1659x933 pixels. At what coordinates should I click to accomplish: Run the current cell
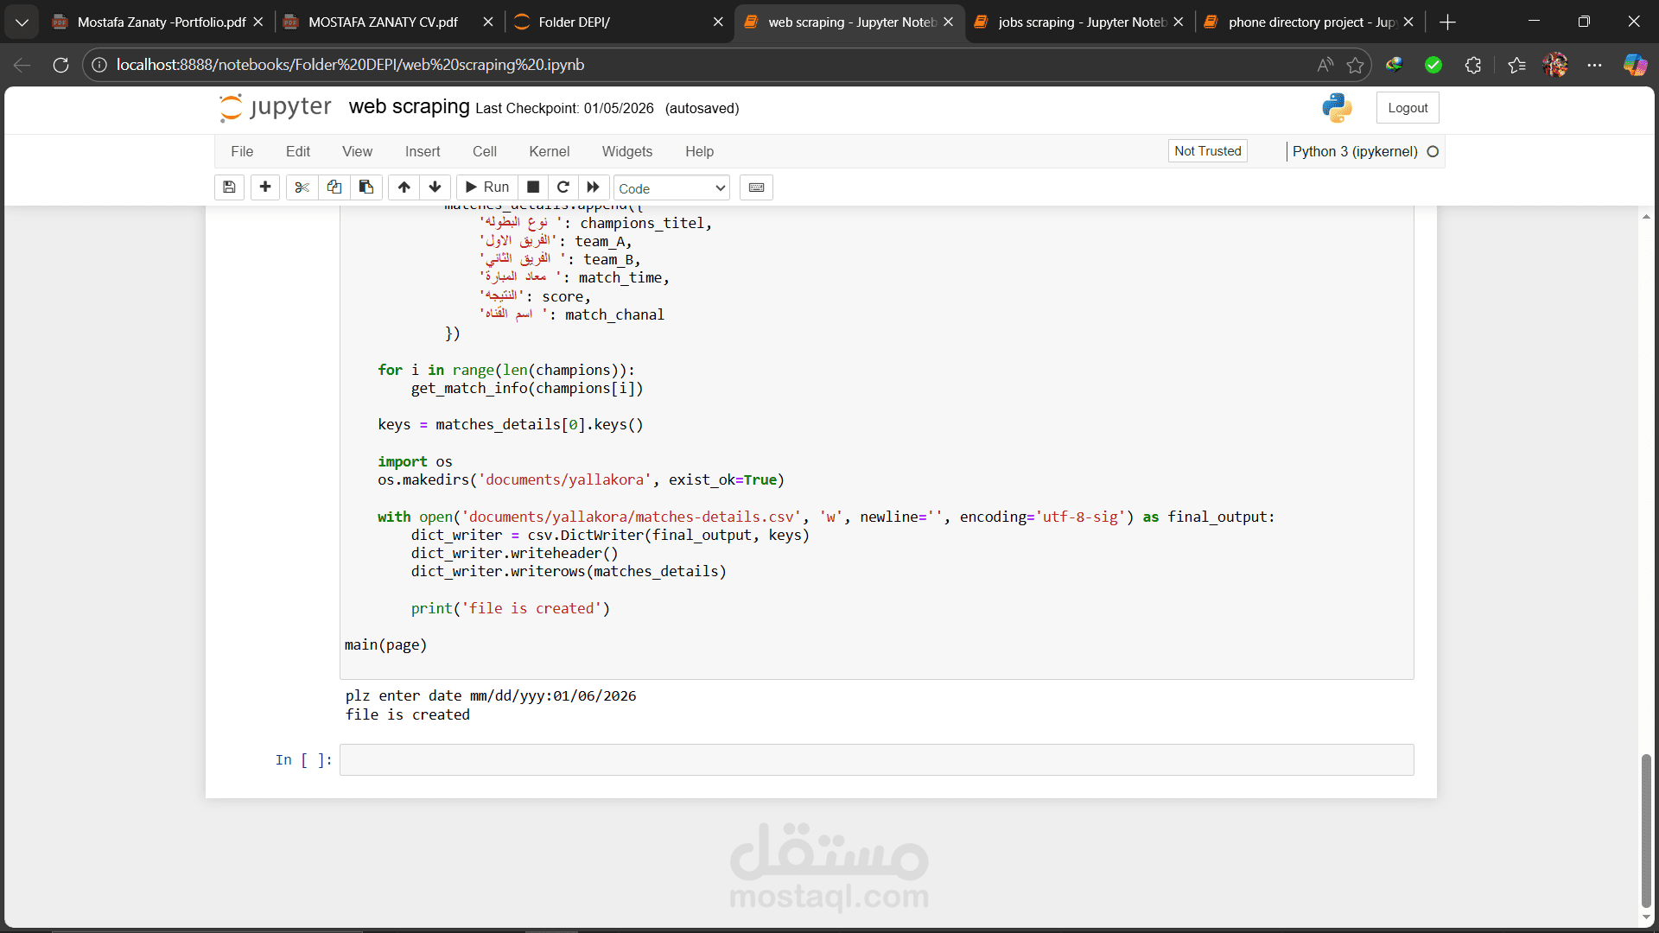click(487, 187)
